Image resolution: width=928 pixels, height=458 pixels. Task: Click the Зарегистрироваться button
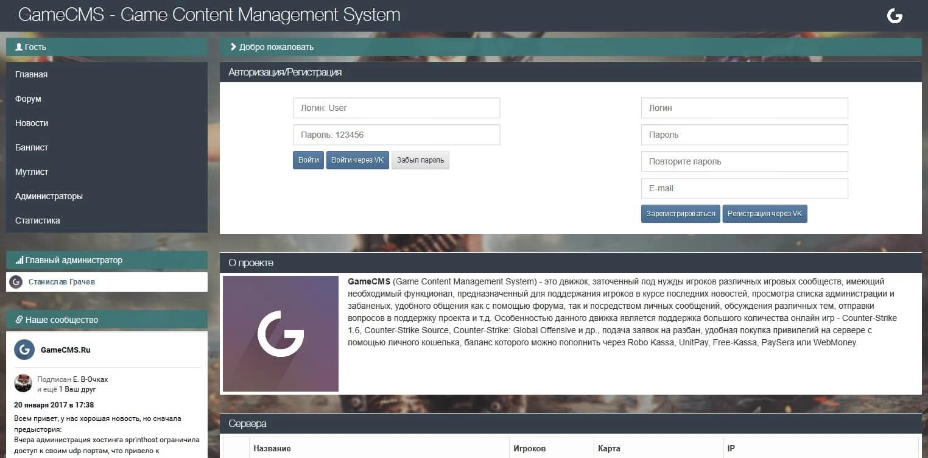[x=681, y=214]
